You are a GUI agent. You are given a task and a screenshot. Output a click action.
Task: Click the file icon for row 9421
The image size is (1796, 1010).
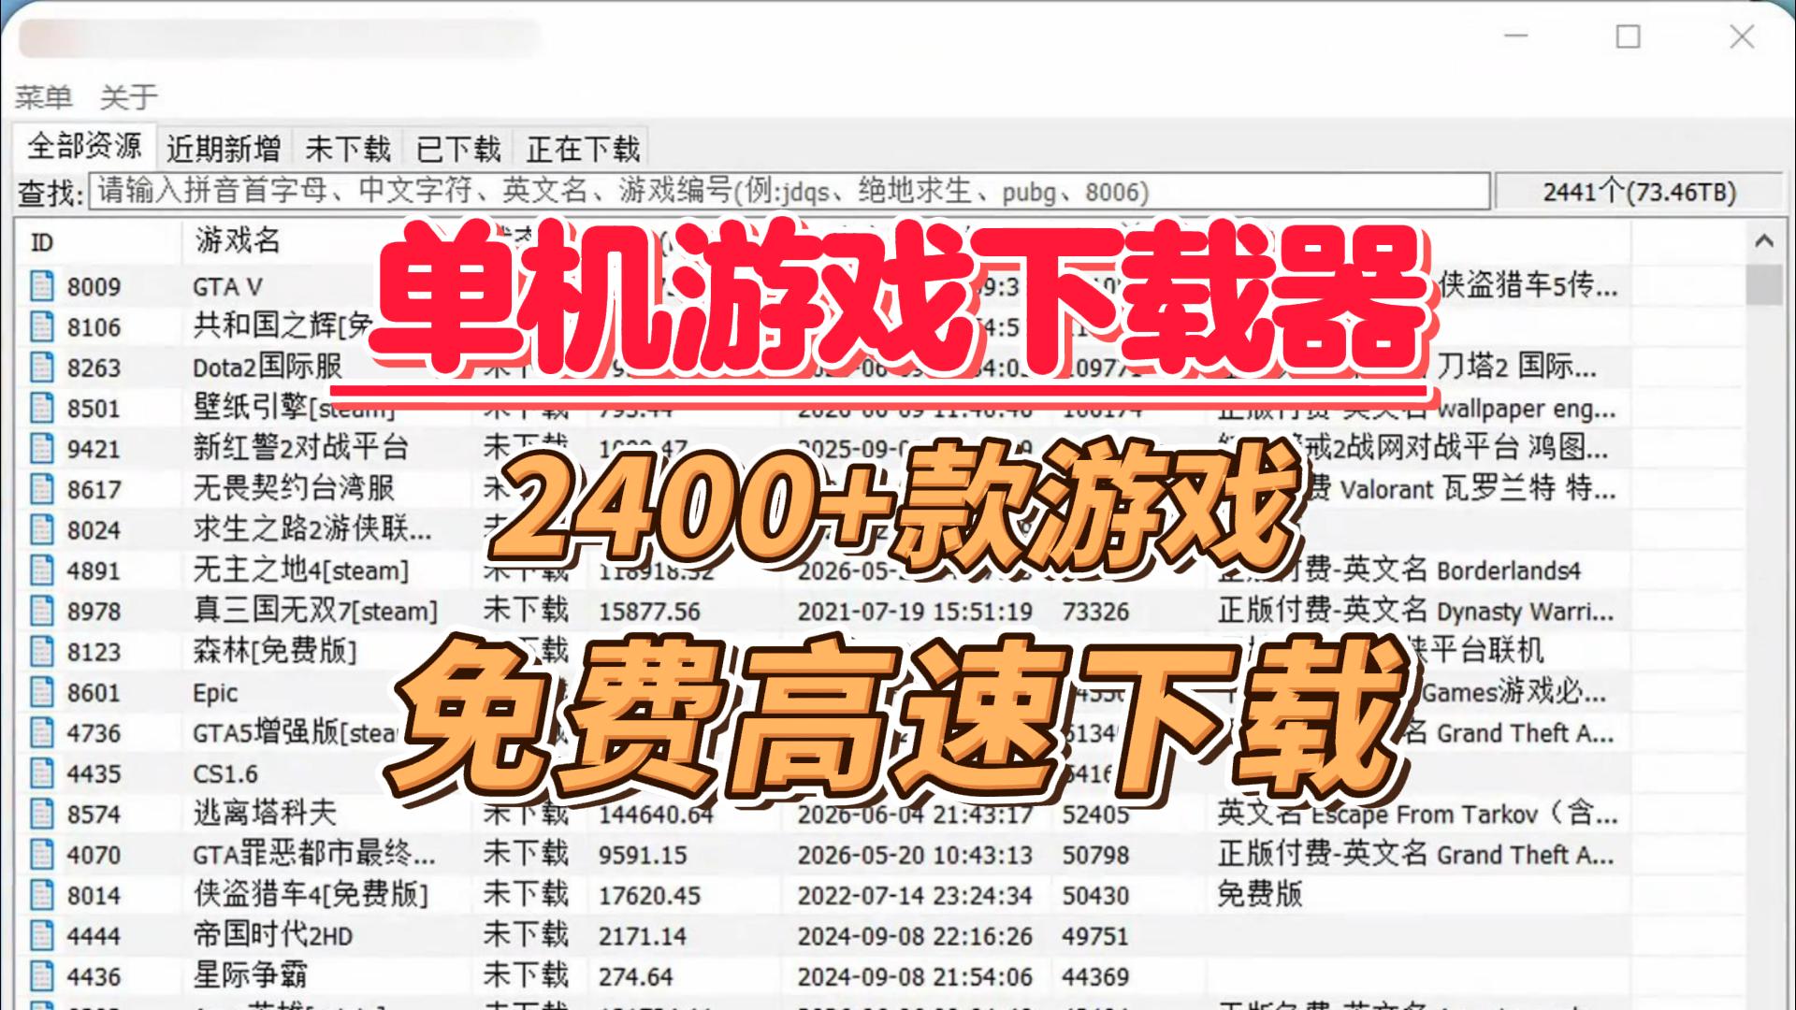[x=42, y=448]
